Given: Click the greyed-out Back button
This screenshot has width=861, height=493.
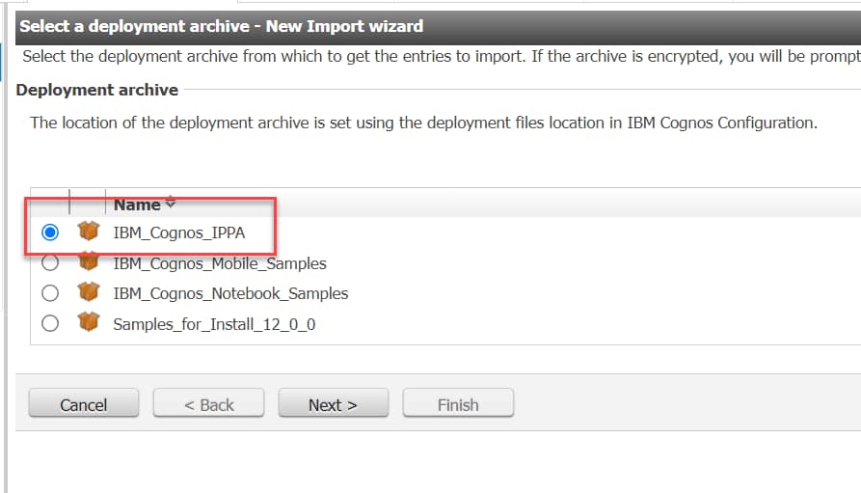Looking at the screenshot, I should click(x=208, y=404).
